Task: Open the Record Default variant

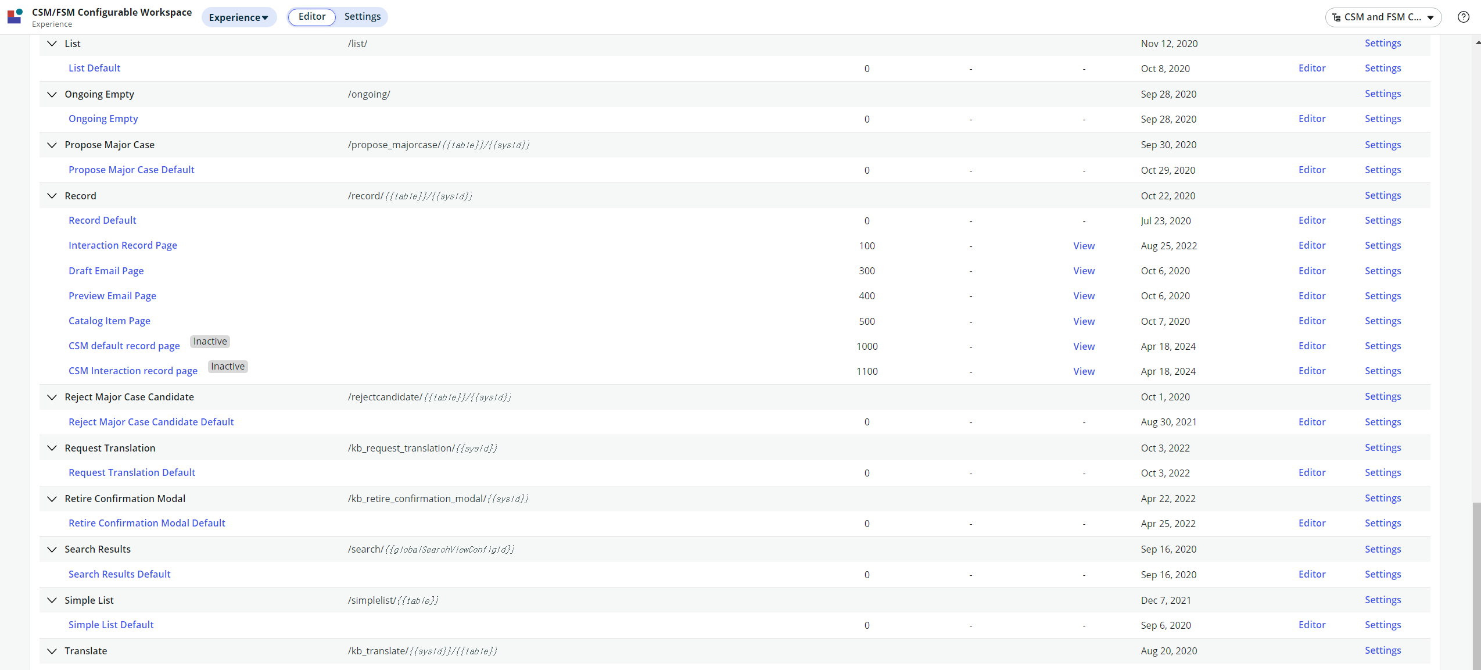Action: tap(102, 220)
